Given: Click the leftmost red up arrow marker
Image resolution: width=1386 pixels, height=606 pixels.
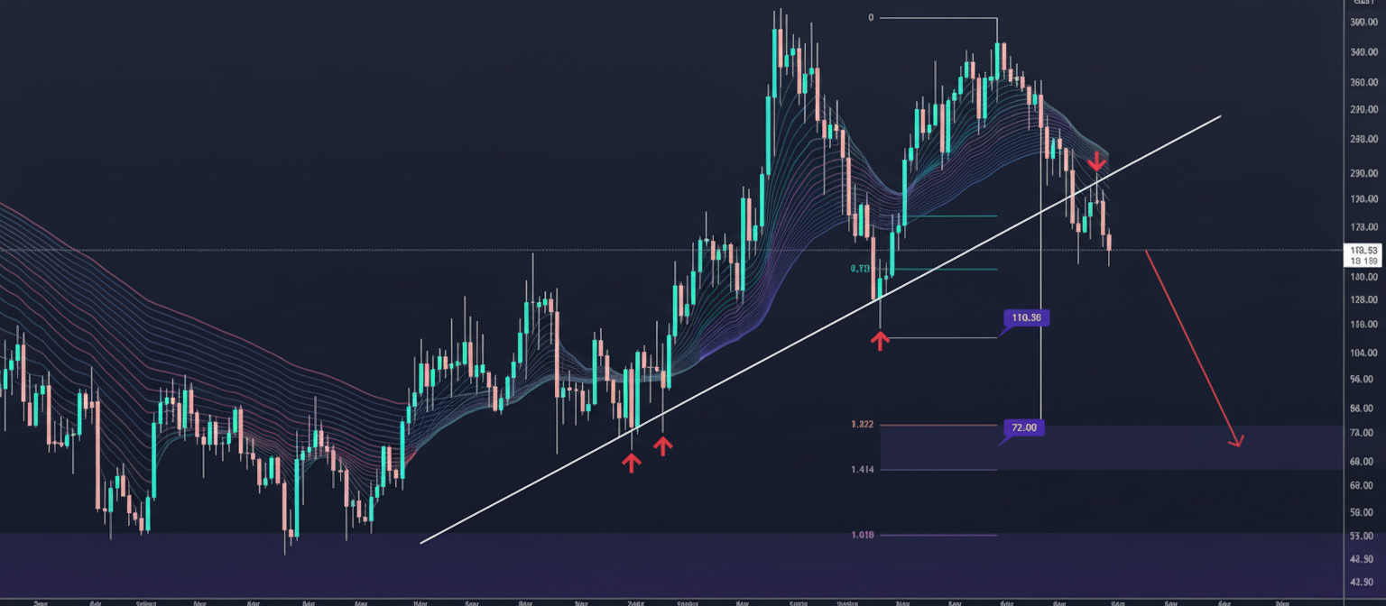Looking at the screenshot, I should tap(631, 463).
